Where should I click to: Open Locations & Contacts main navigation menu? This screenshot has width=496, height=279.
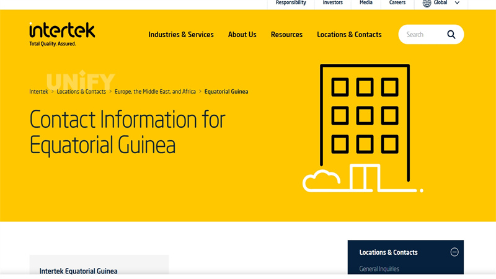(349, 35)
